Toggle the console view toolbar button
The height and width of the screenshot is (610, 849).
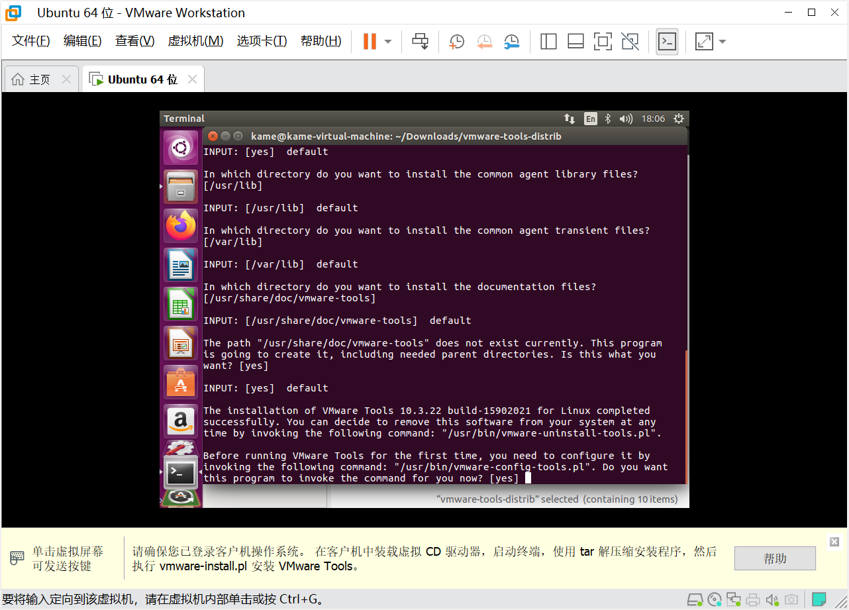[667, 42]
